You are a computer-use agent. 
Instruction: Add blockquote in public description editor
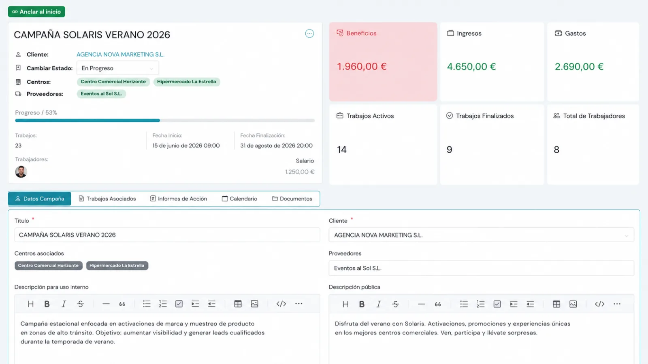438,304
